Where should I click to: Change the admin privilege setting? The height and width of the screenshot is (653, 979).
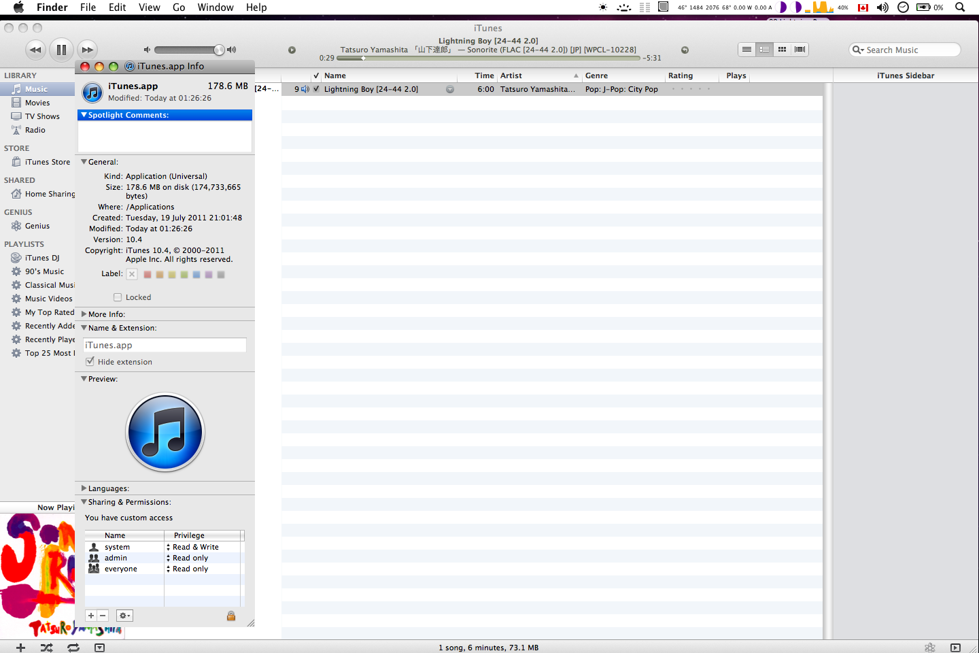[x=203, y=558]
